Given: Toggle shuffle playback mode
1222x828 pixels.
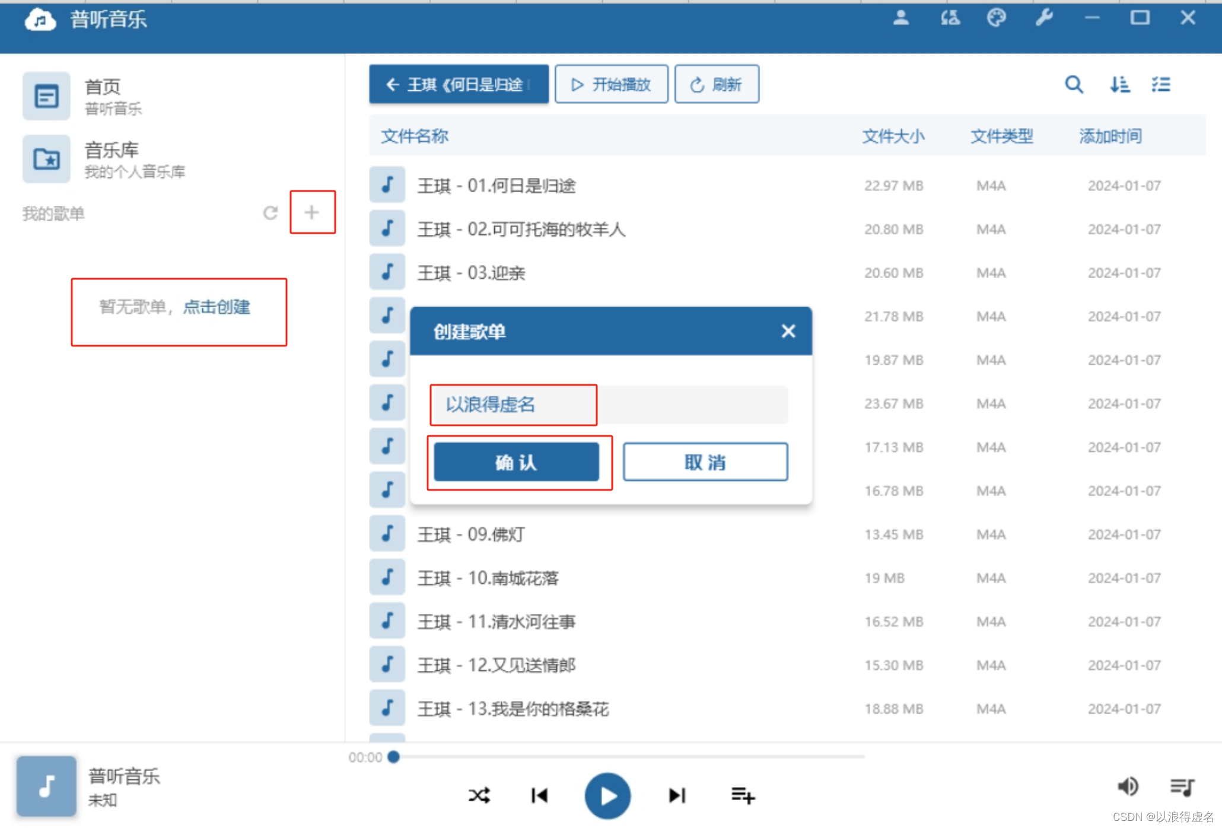Looking at the screenshot, I should (479, 795).
